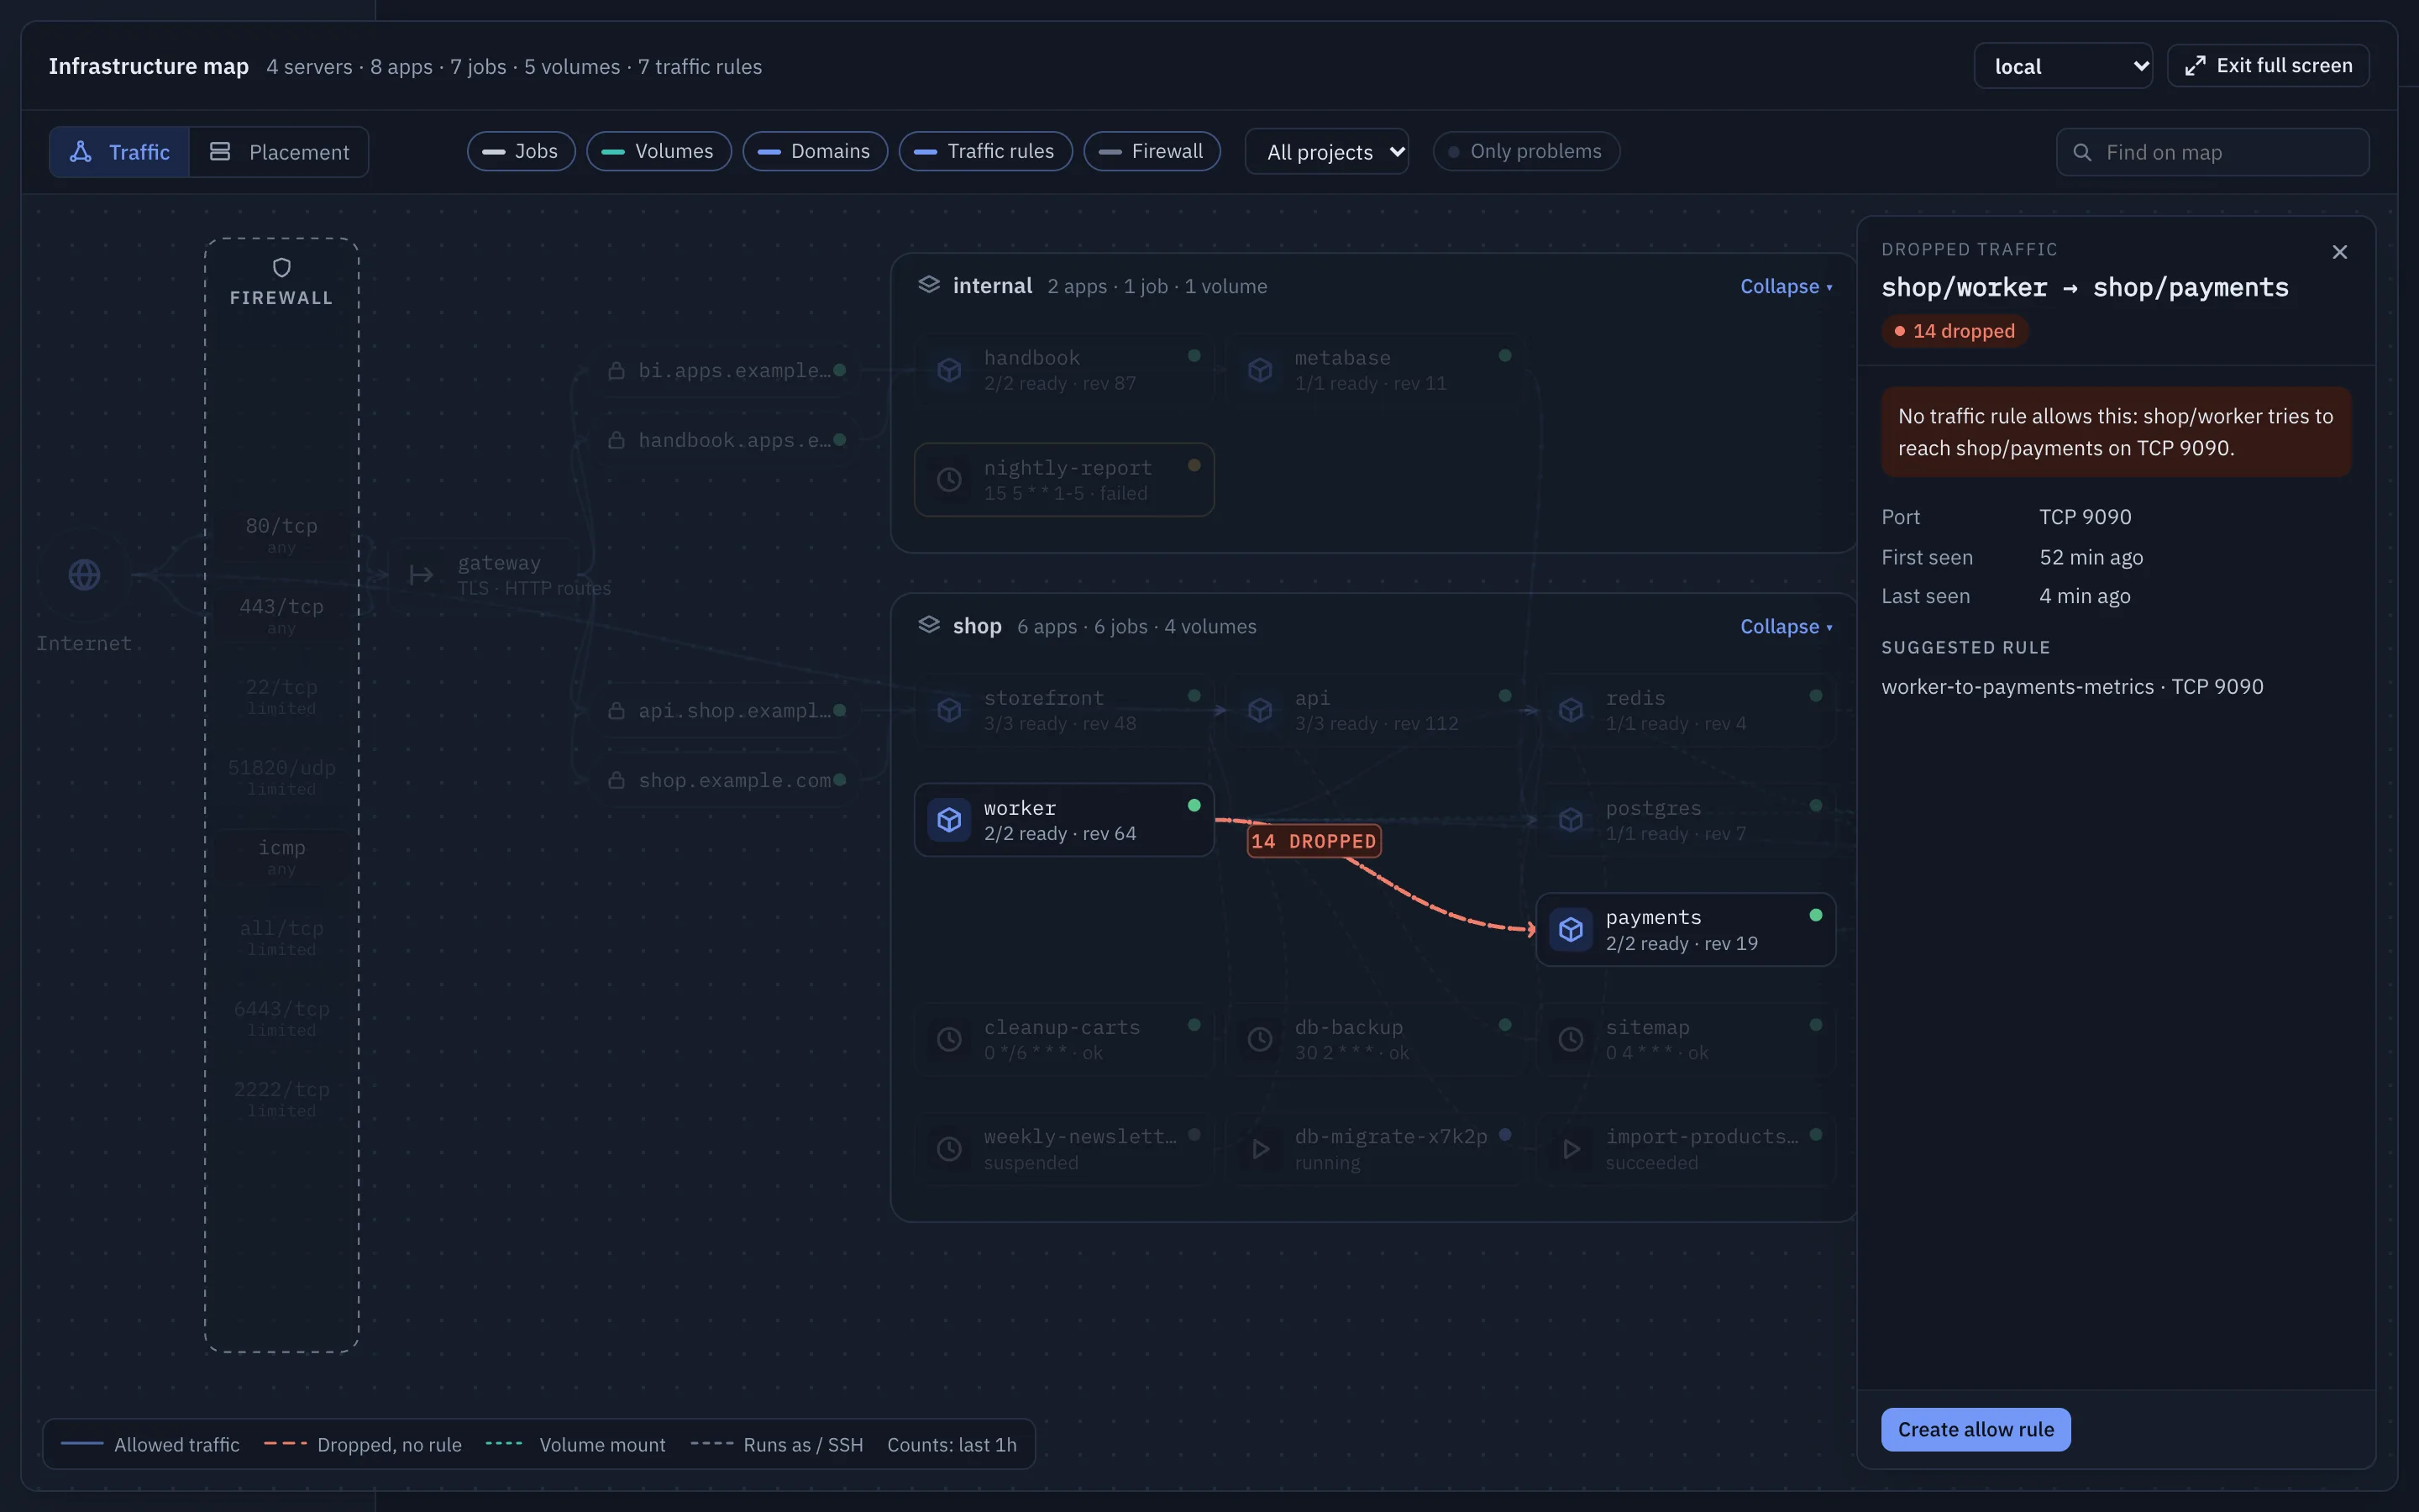Open the local environment dropdown
The width and height of the screenshot is (2419, 1512).
click(x=2063, y=66)
